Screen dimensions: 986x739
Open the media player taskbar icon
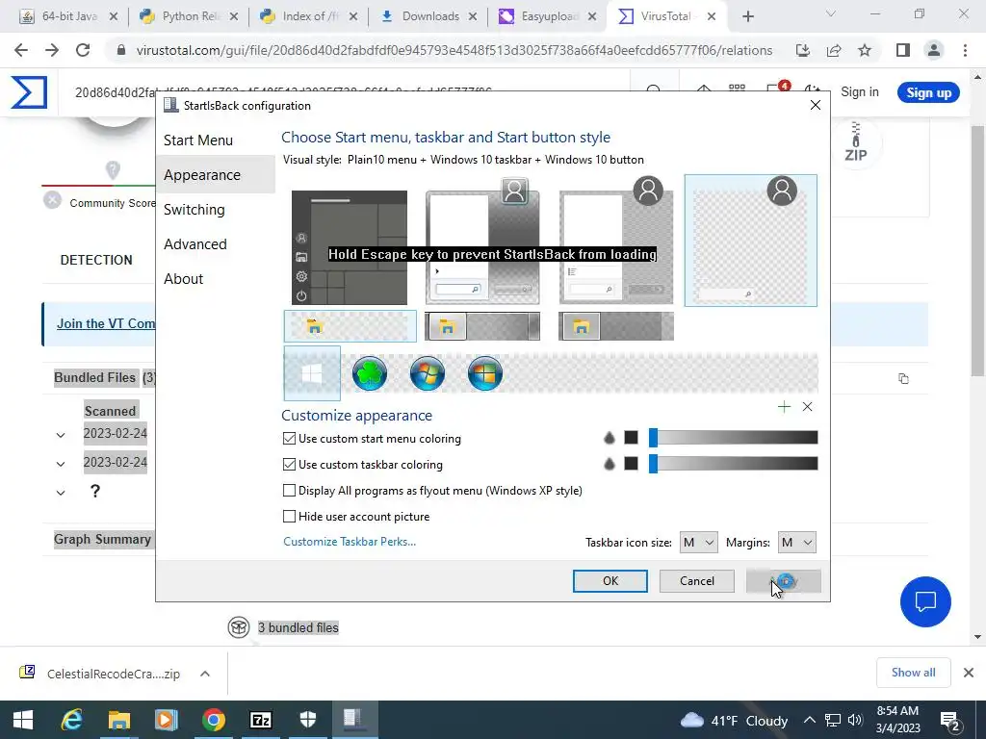pyautogui.click(x=166, y=720)
